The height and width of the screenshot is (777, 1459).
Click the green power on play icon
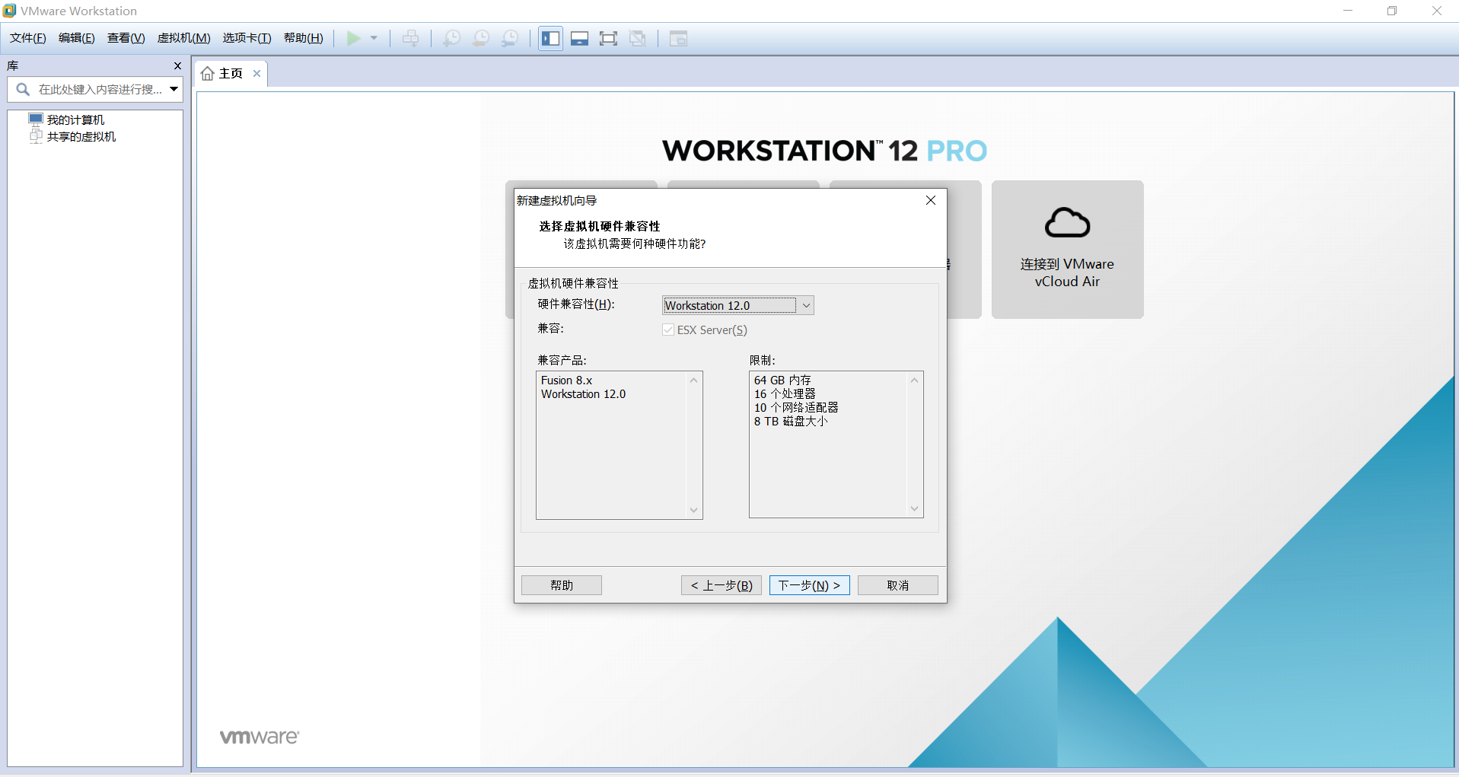coord(354,38)
